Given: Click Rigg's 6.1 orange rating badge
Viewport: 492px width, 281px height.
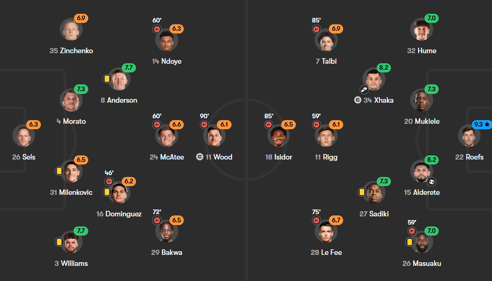Looking at the screenshot, I should 336,124.
